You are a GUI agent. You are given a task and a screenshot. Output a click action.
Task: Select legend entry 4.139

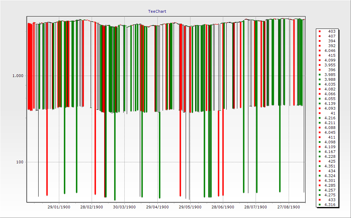327,103
